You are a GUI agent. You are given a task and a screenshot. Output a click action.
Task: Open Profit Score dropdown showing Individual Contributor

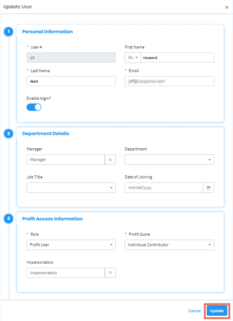(169, 245)
